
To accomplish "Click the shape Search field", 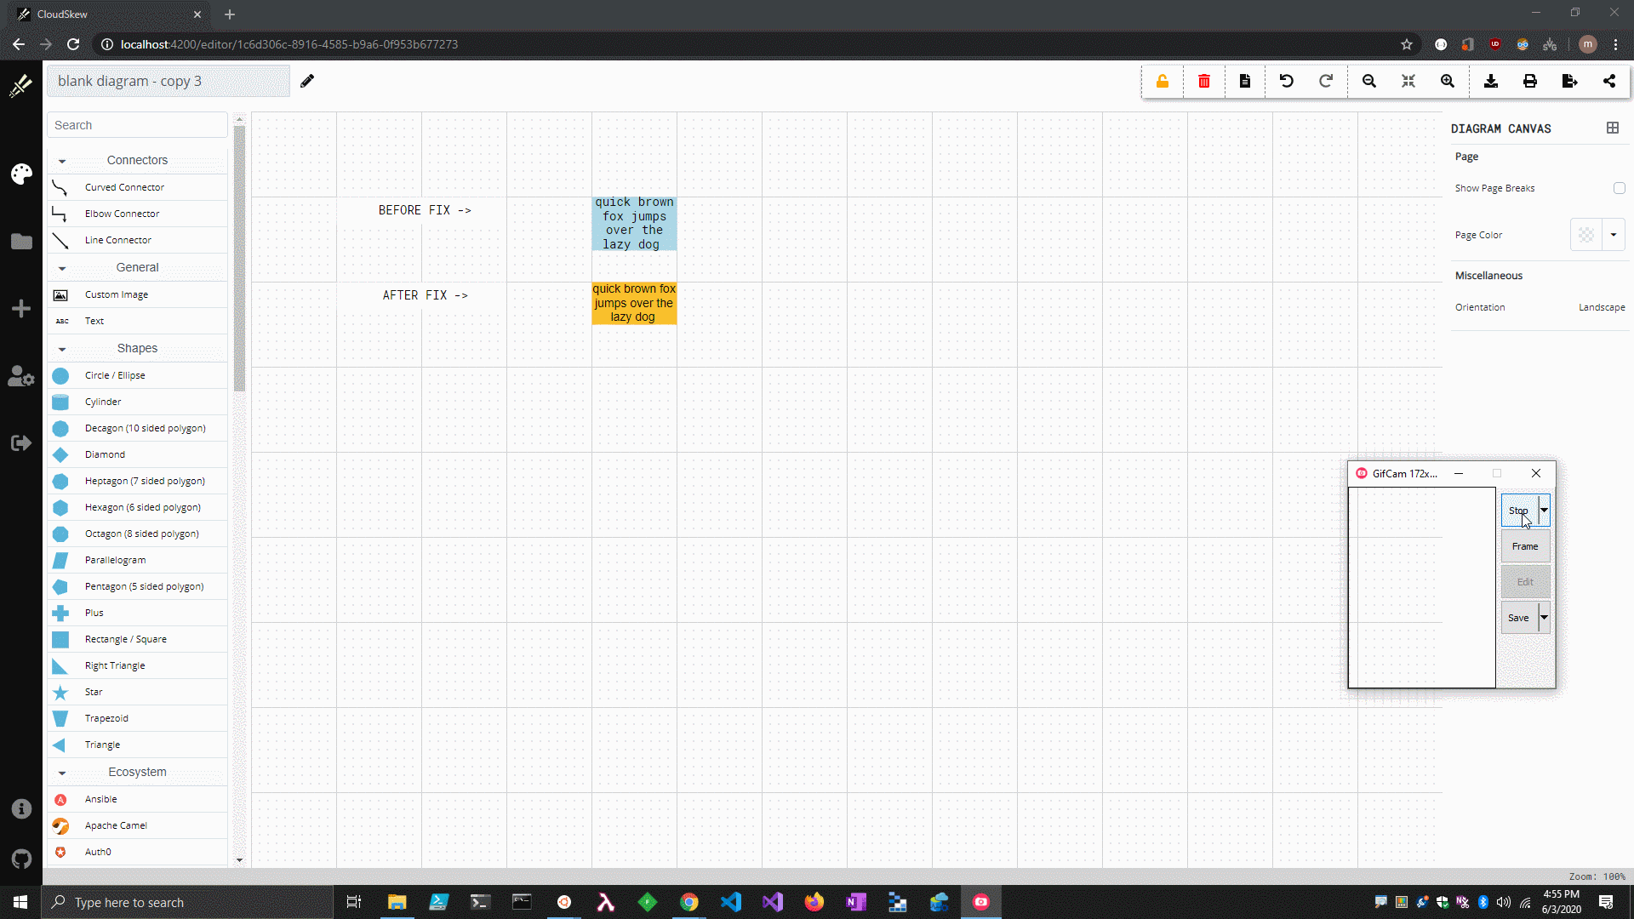I will (x=136, y=124).
